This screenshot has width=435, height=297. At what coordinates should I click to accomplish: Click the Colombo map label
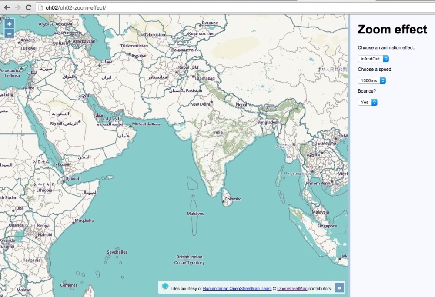[x=233, y=199]
